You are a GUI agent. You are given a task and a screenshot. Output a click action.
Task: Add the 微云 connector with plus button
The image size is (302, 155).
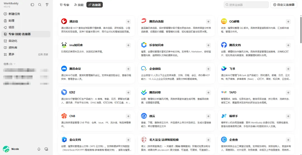pyautogui.click(x=208, y=116)
